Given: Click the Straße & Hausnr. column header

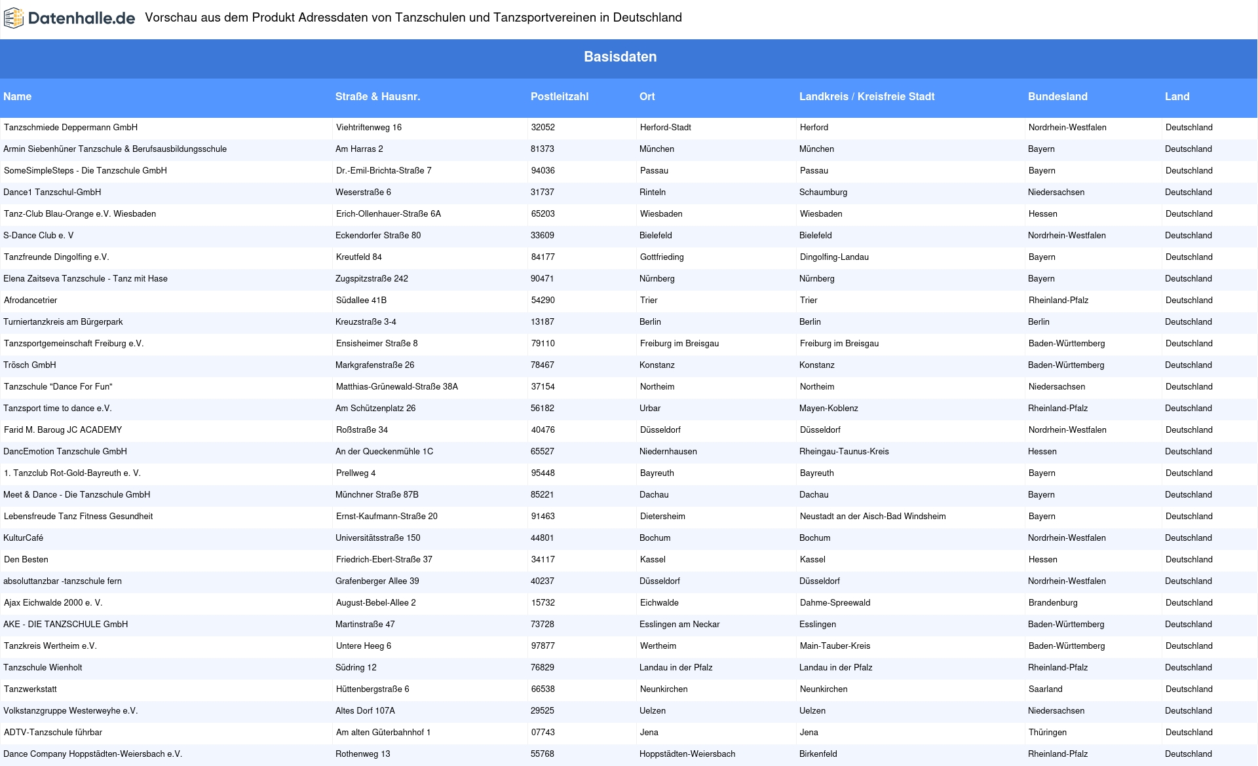Looking at the screenshot, I should [378, 97].
